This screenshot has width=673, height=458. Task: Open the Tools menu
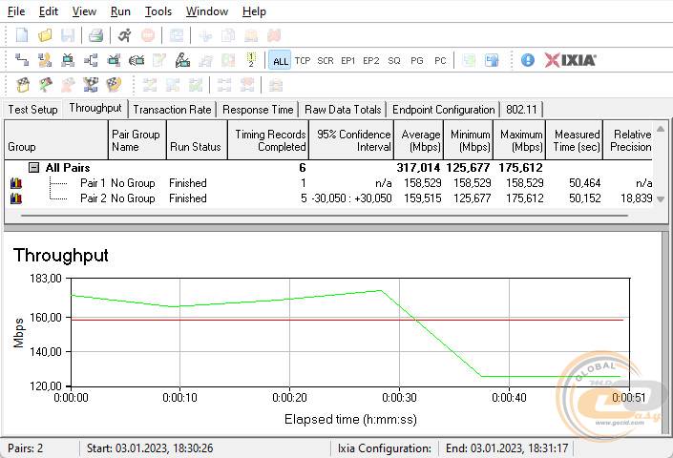click(158, 11)
